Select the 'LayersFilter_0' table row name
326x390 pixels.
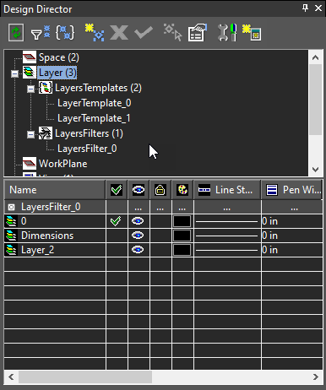tap(51, 207)
